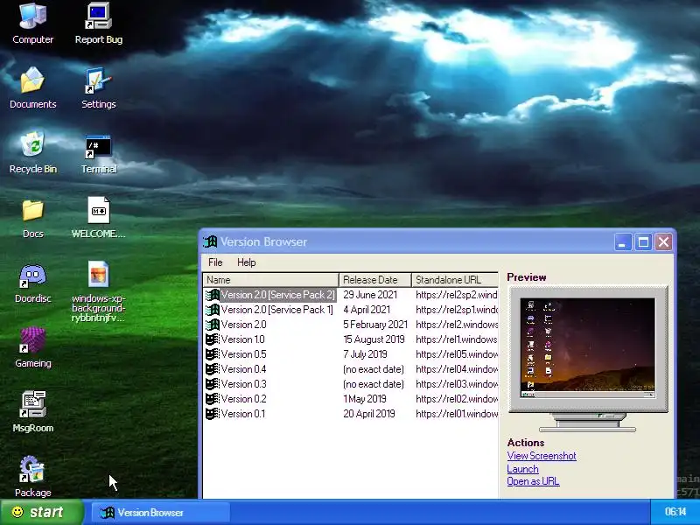
Task: Select the Version 1.0 row name
Action: [243, 339]
